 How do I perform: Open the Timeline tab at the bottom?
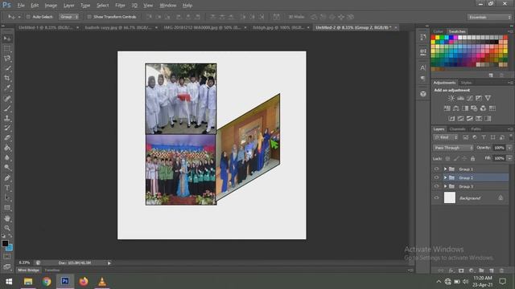51,271
